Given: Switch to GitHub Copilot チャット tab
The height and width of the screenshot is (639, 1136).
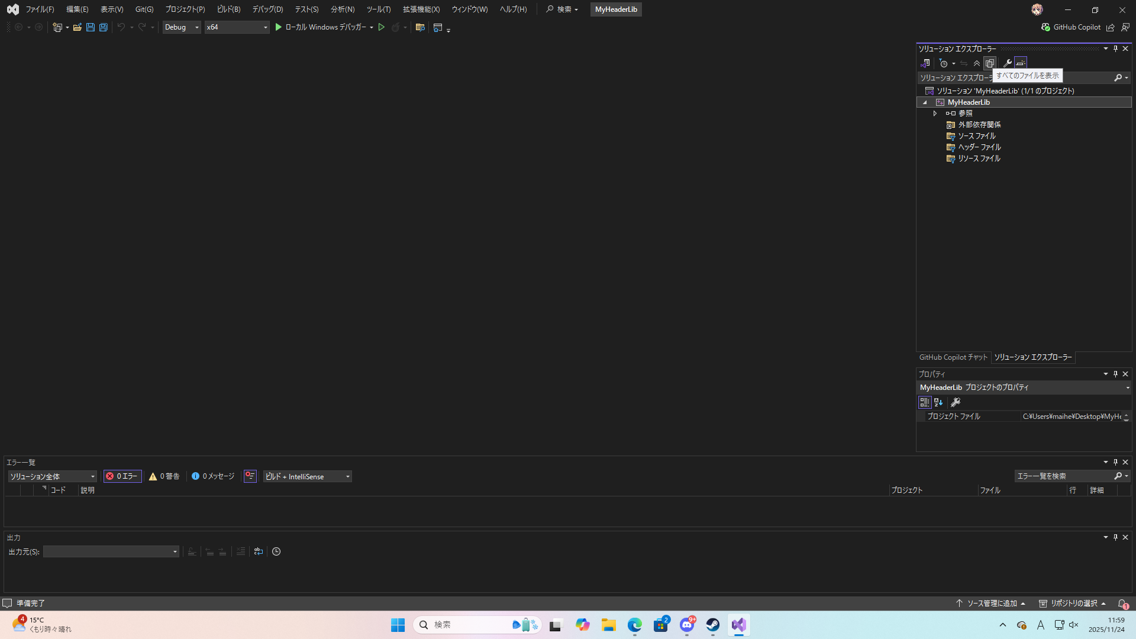Looking at the screenshot, I should coord(953,357).
